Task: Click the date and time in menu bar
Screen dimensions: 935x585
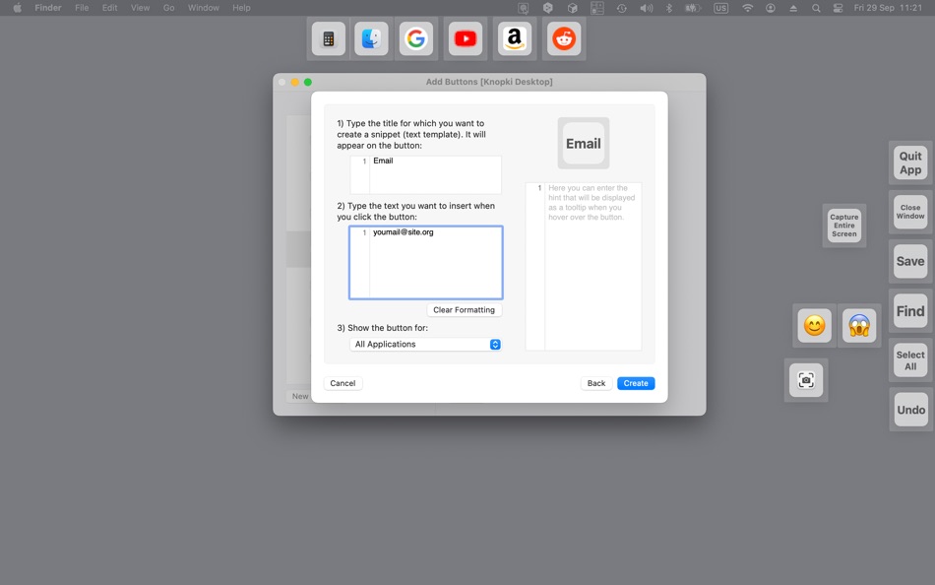Action: (888, 8)
